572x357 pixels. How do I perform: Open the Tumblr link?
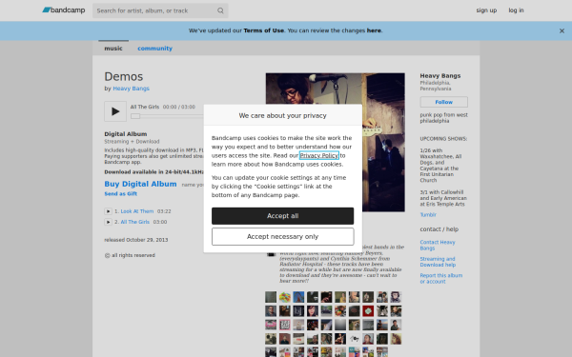tap(428, 215)
